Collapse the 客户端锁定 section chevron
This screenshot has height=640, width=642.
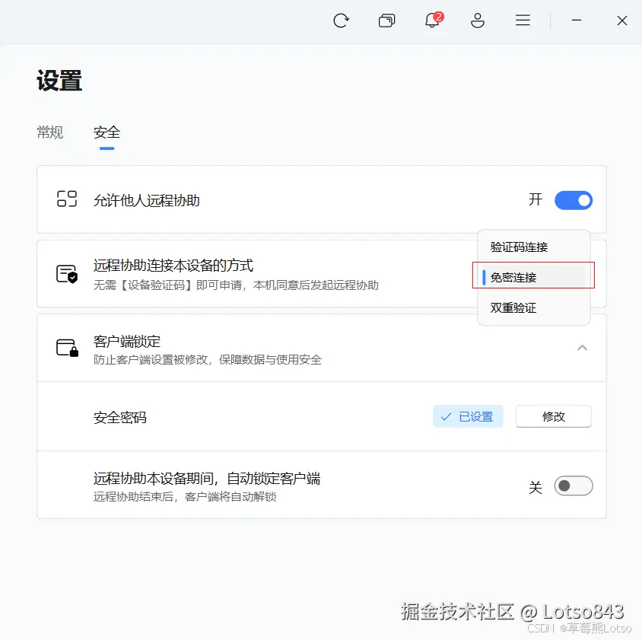pyautogui.click(x=583, y=347)
